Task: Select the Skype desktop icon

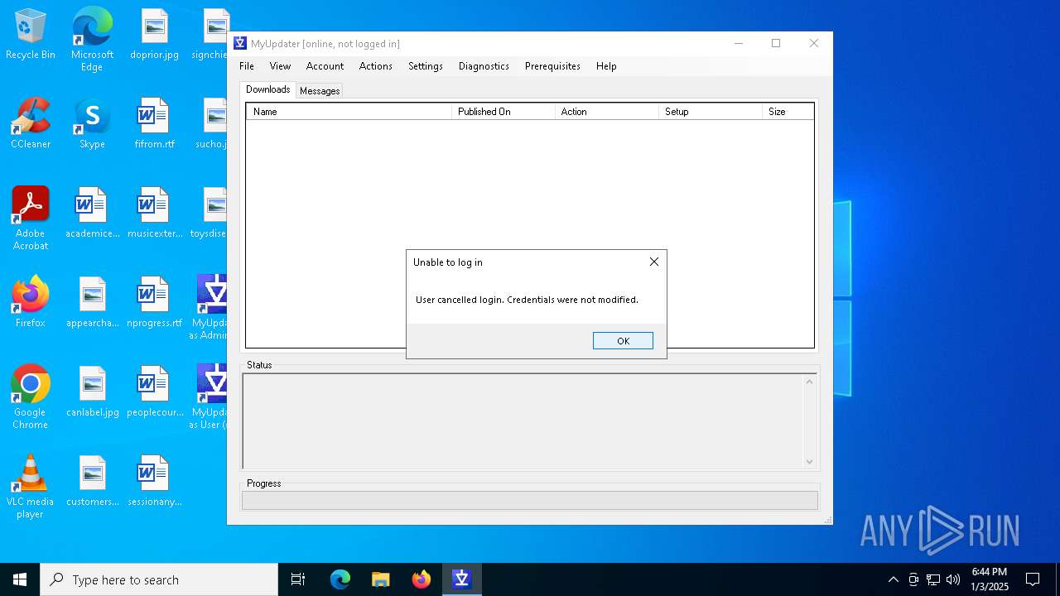Action: coord(92,123)
